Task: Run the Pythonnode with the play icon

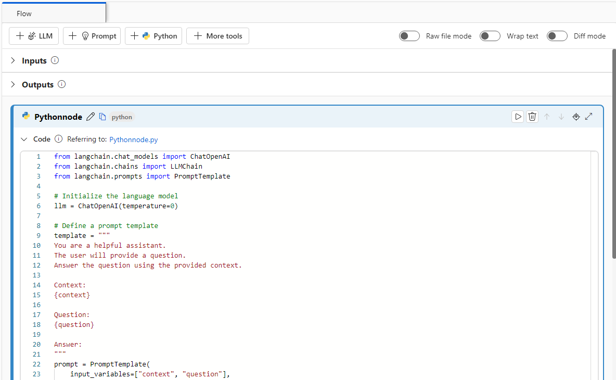Action: (x=518, y=117)
